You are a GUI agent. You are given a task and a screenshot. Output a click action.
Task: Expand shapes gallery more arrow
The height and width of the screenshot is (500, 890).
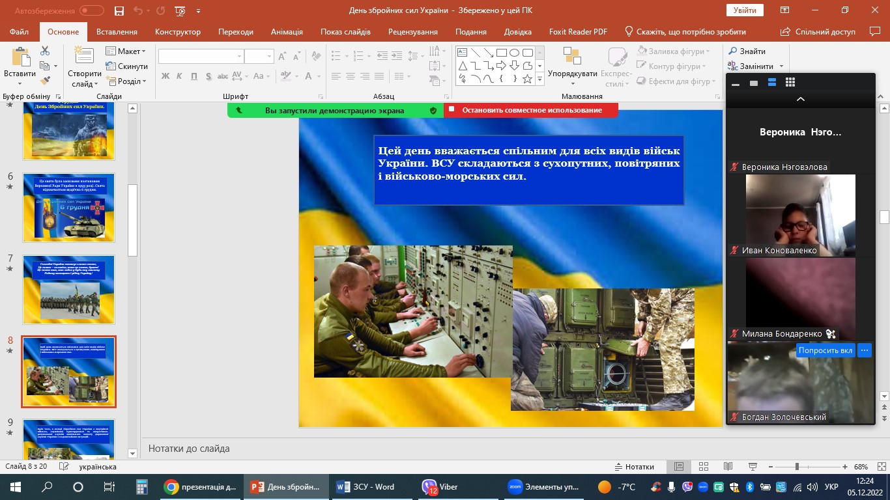pyautogui.click(x=539, y=79)
